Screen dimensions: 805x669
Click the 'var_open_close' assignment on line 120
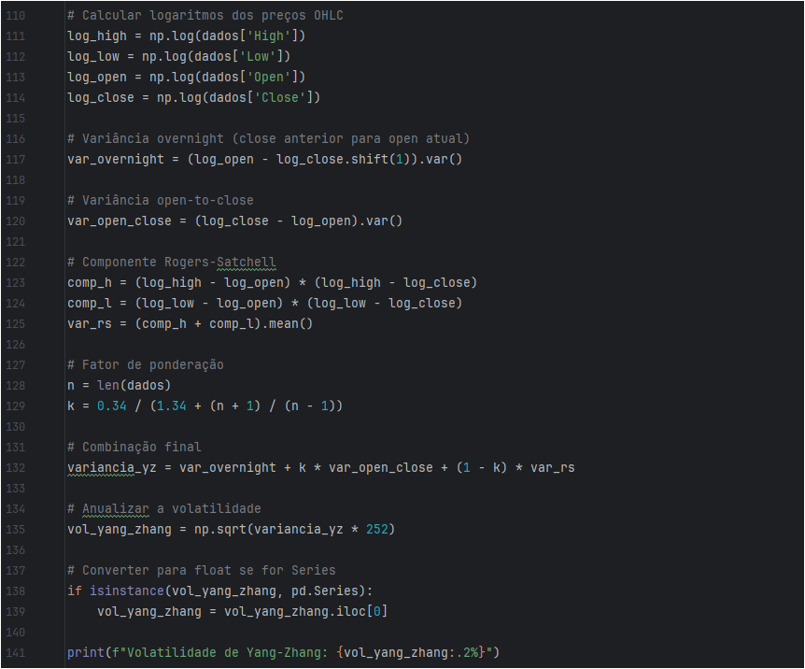119,221
